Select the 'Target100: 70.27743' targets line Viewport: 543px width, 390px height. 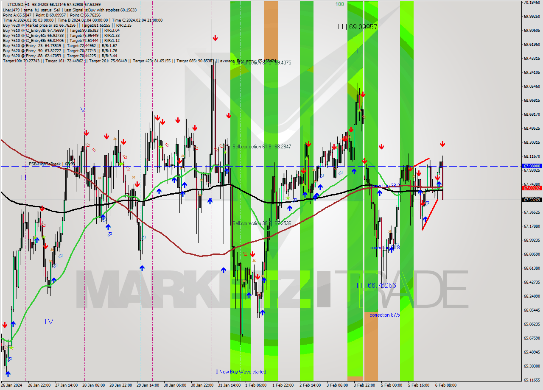click(140, 61)
